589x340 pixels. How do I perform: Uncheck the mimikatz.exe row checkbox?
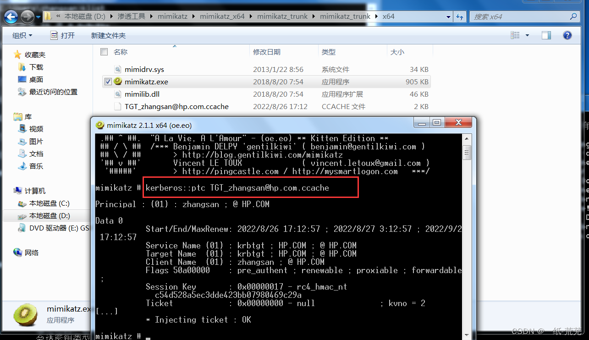108,82
